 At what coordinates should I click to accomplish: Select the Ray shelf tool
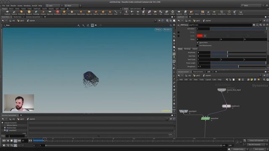pyautogui.click(x=161, y=12)
